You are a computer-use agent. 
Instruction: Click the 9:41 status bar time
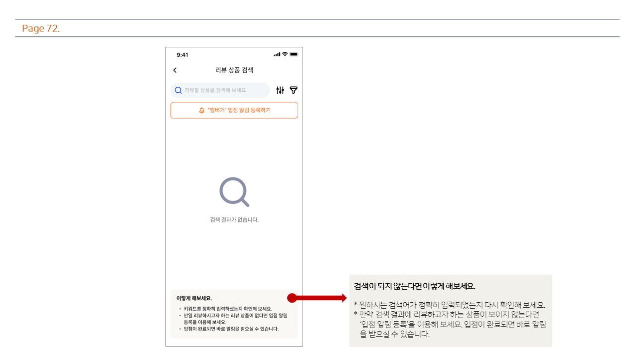point(182,55)
